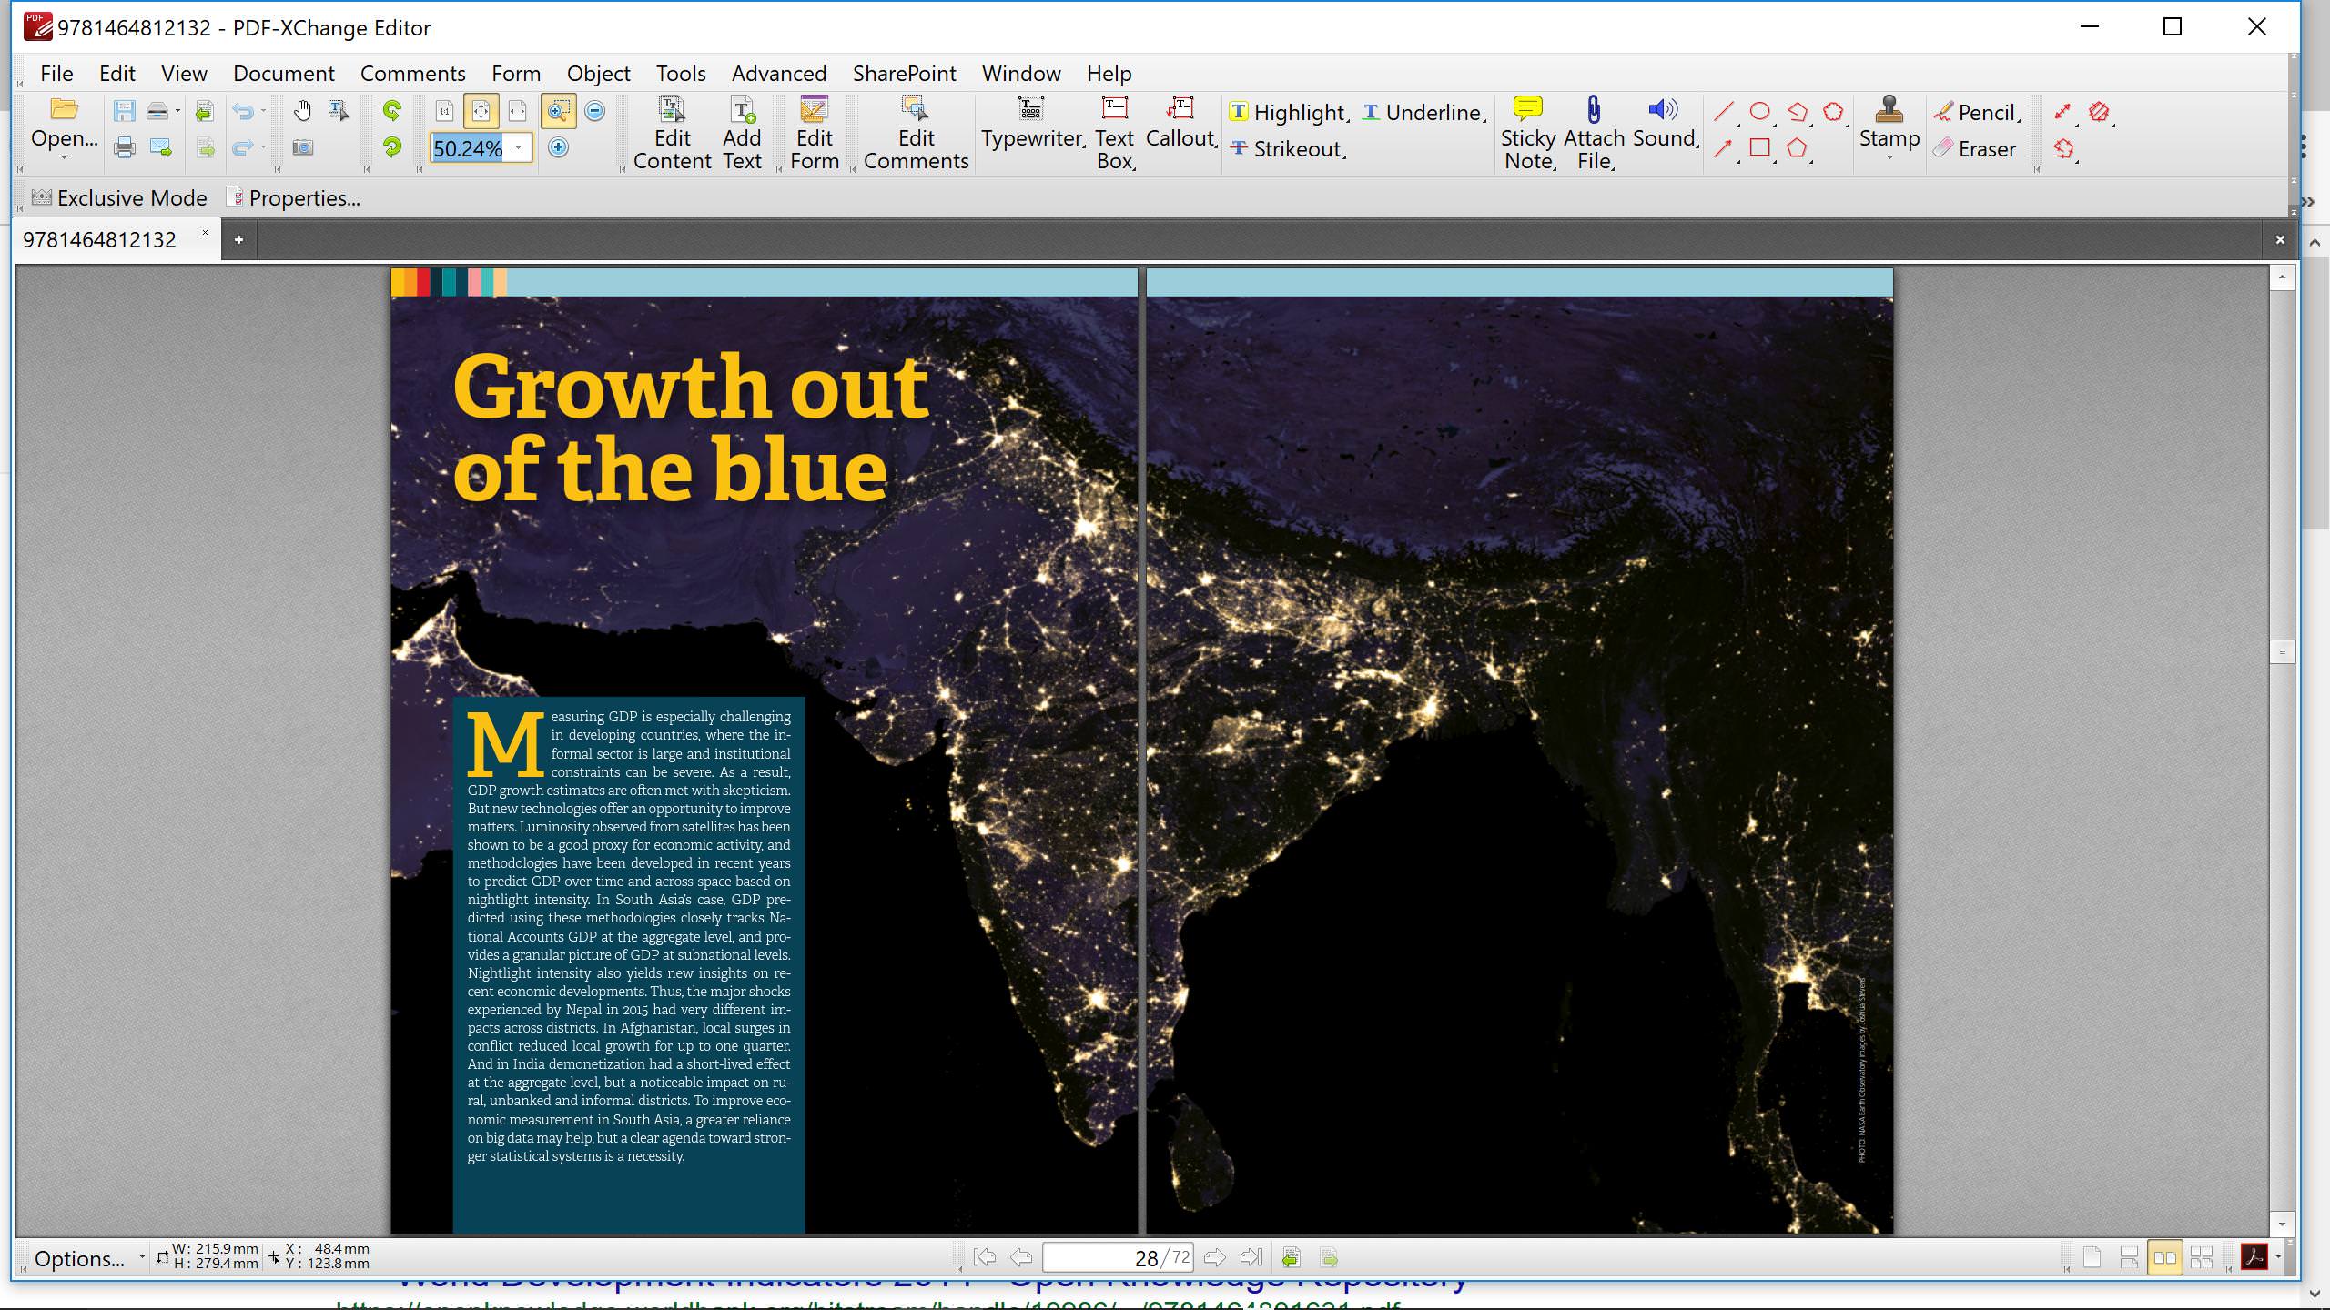Click the Zoom In plus icon

tap(558, 147)
